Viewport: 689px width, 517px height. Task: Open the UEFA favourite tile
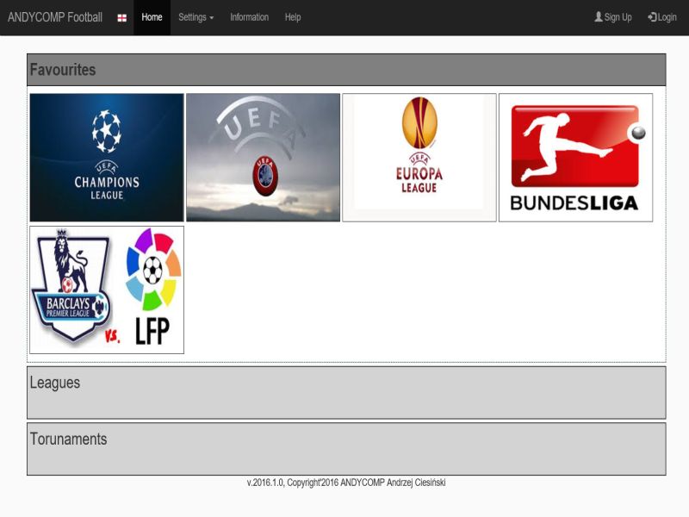tap(264, 158)
